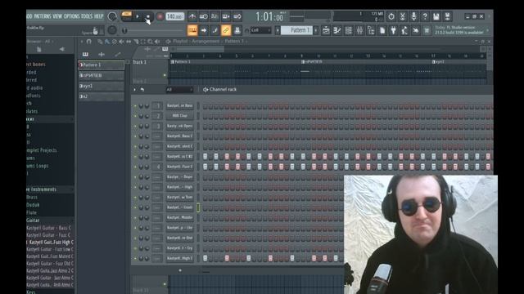The height and width of the screenshot is (294, 524).
Task: Open the TOOLS menu
Action: click(87, 16)
